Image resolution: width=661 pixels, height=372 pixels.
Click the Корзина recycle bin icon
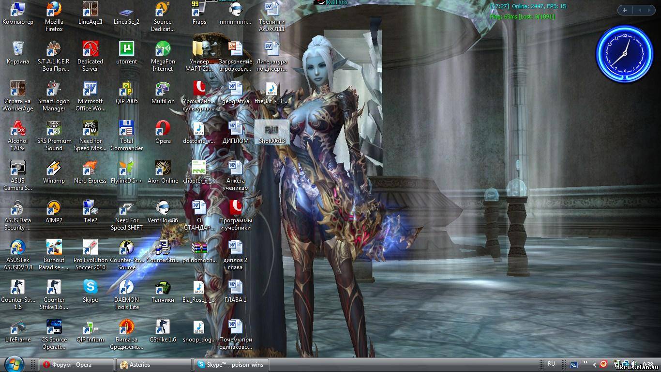coord(17,49)
